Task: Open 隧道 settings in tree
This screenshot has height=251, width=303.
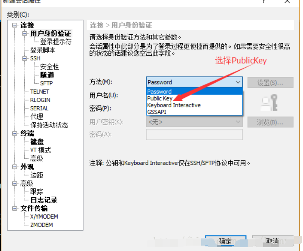Action: click(47, 75)
